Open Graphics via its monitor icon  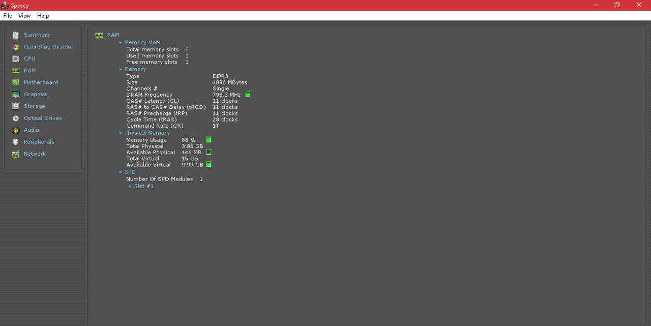[16, 95]
